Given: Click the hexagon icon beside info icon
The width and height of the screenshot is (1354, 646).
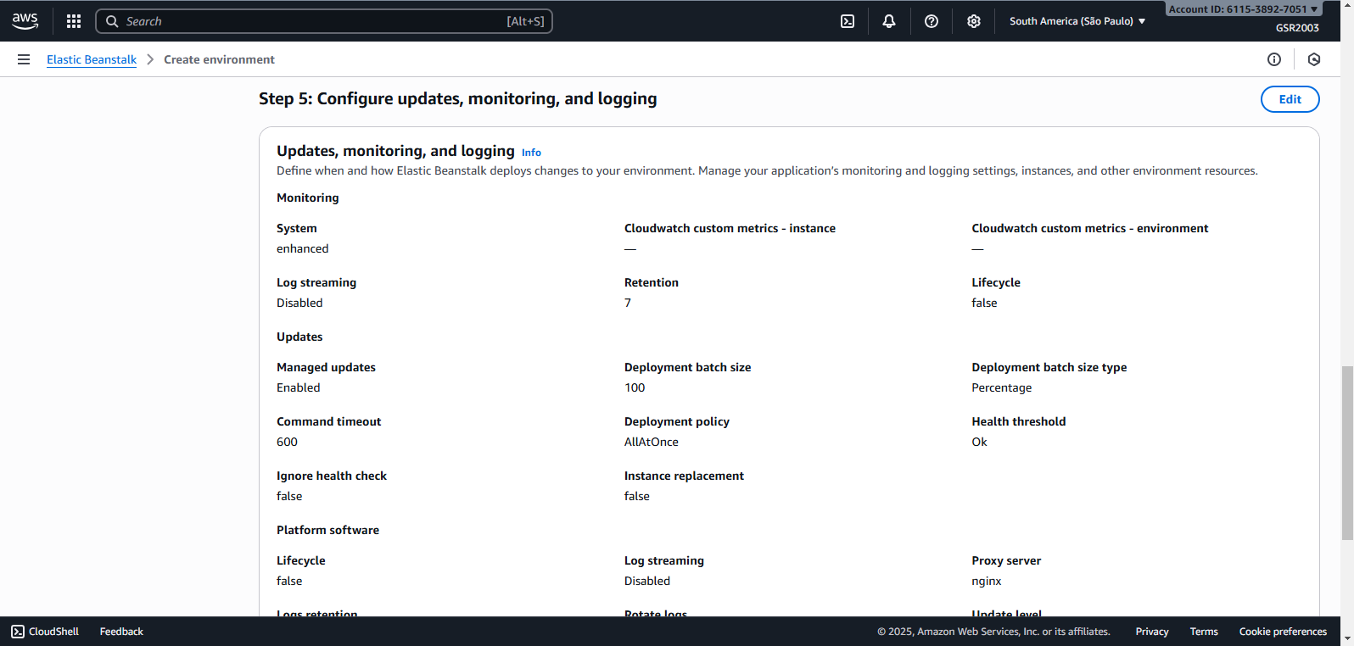Looking at the screenshot, I should pyautogui.click(x=1314, y=59).
